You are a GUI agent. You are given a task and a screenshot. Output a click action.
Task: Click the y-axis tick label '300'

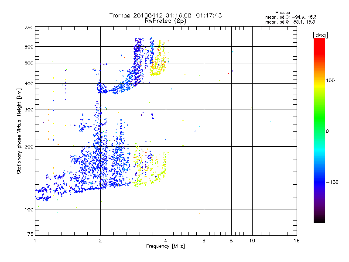point(29,110)
